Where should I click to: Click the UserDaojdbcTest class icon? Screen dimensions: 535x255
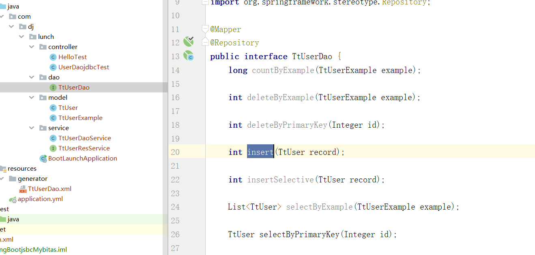[53, 67]
